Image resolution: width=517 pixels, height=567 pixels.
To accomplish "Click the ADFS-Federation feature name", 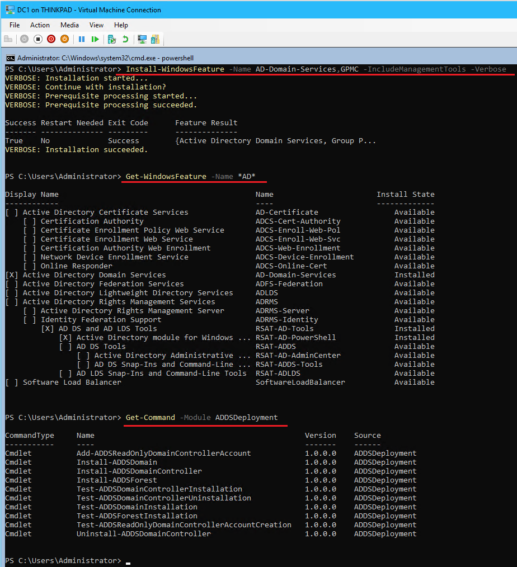I will click(x=289, y=284).
